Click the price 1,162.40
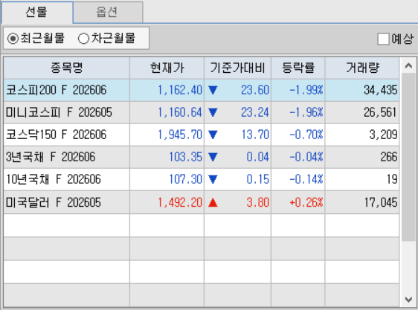 click(180, 90)
